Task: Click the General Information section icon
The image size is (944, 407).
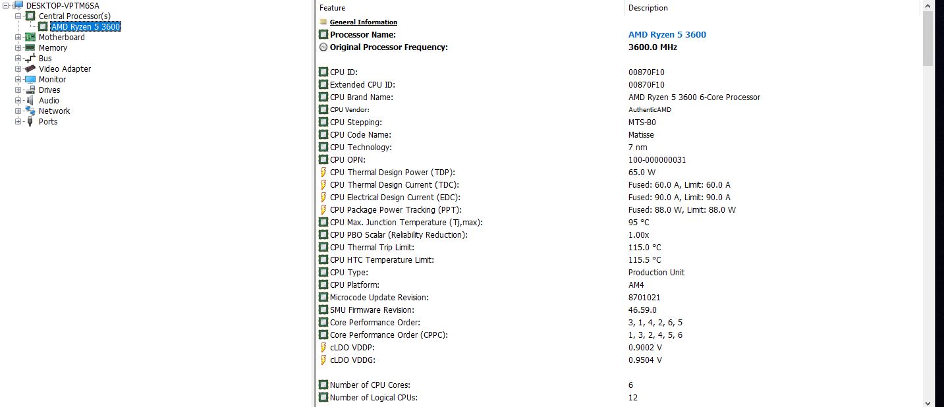Action: click(x=323, y=22)
